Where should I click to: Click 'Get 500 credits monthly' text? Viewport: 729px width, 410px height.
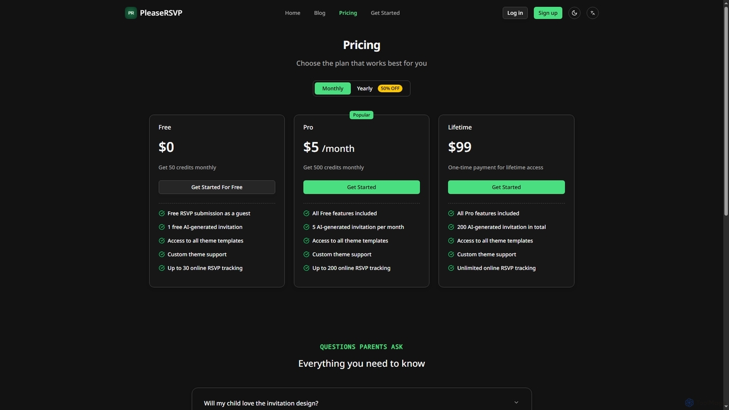334,167
